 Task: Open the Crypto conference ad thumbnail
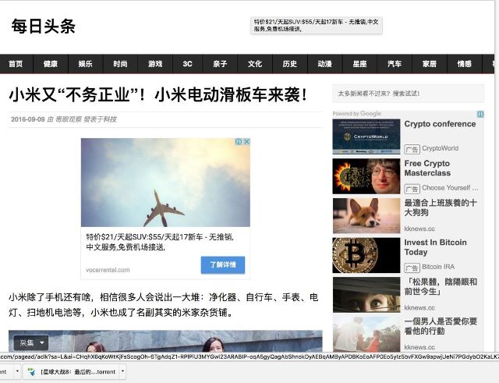coord(366,137)
